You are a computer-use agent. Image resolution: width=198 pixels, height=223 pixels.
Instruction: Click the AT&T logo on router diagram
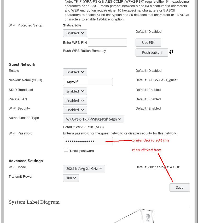tap(148, 217)
